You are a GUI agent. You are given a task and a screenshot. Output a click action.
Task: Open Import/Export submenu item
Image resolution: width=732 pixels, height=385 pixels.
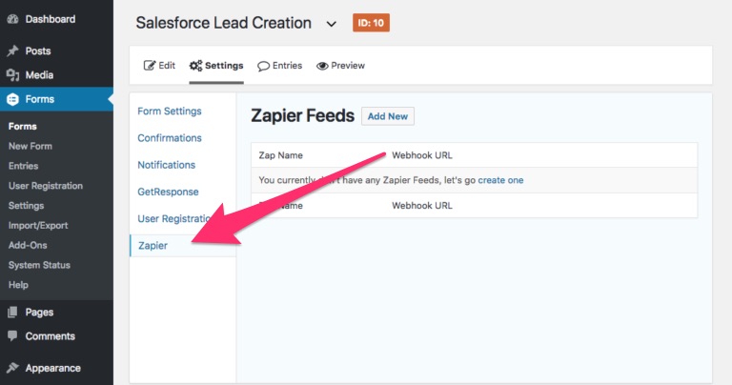click(38, 226)
